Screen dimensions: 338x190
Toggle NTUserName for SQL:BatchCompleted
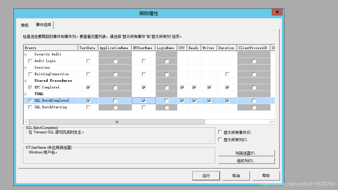point(144,101)
